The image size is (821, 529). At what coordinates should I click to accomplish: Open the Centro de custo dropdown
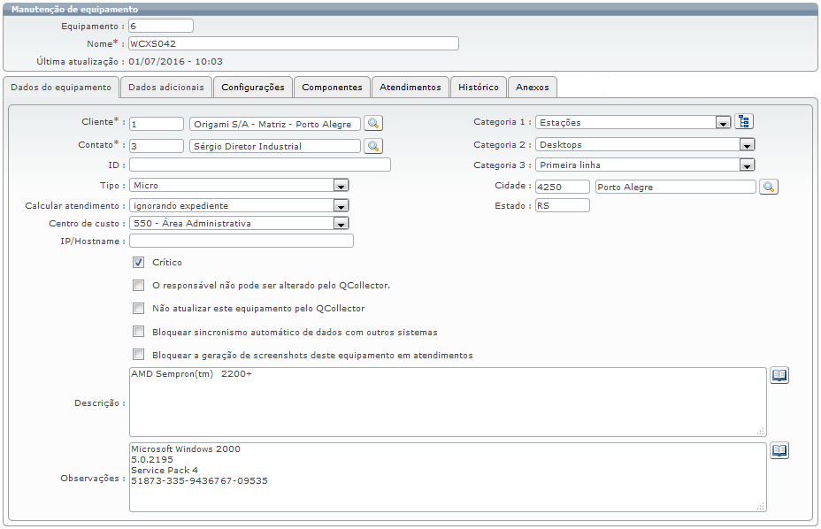340,224
